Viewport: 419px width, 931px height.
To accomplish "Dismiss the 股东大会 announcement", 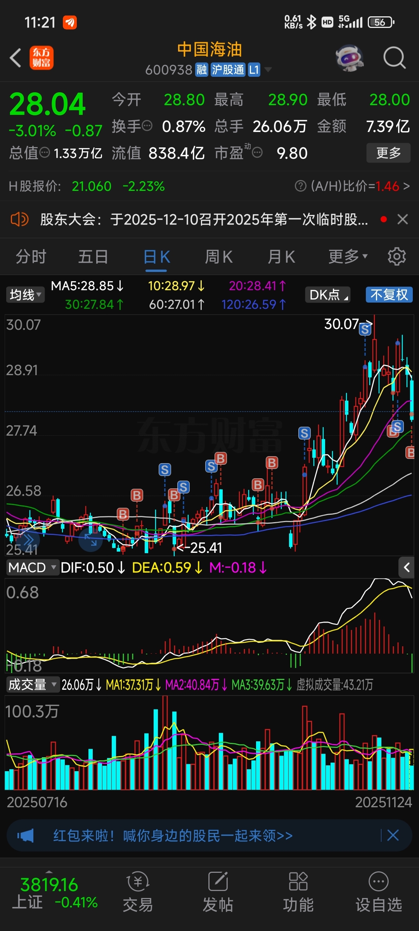I will (x=403, y=220).
